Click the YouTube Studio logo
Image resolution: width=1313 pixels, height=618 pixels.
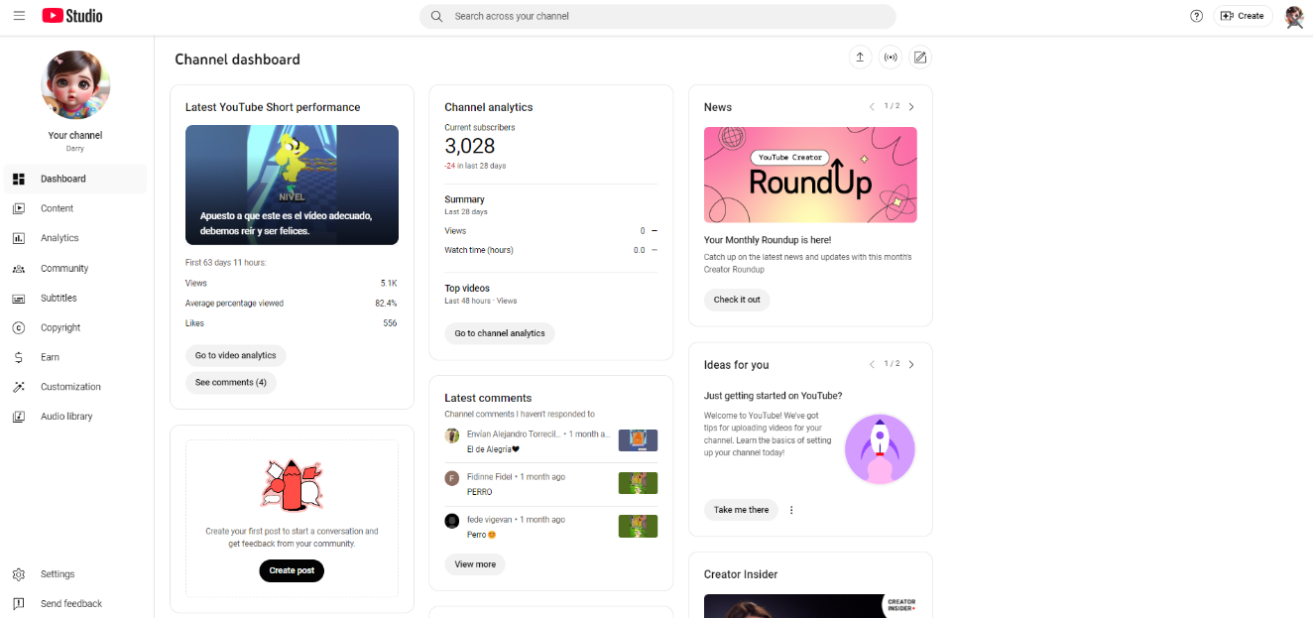pyautogui.click(x=72, y=16)
